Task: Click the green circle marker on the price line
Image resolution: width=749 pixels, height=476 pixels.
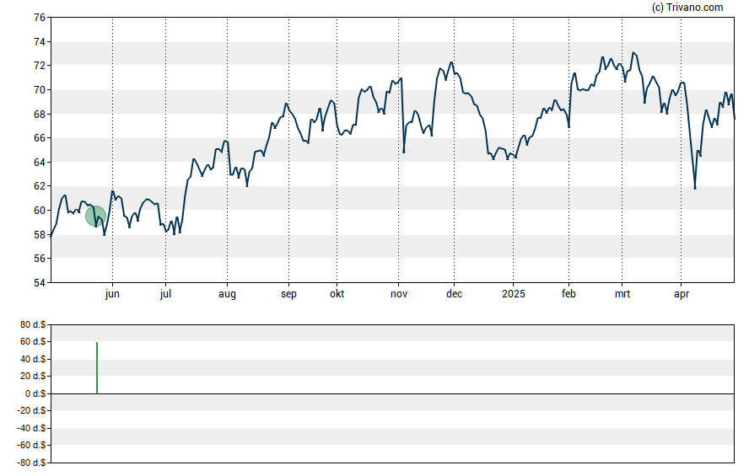Action: 95,216
